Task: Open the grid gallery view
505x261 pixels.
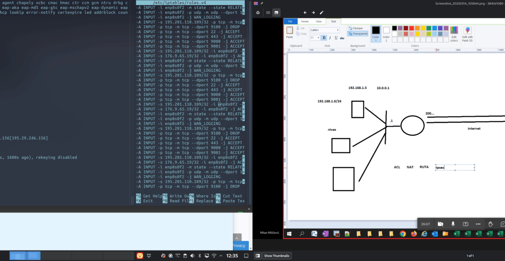Action: [x=268, y=13]
